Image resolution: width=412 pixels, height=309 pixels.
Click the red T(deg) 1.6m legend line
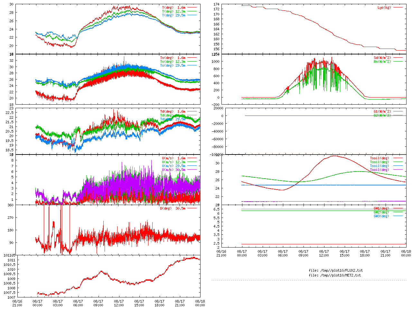click(x=192, y=7)
